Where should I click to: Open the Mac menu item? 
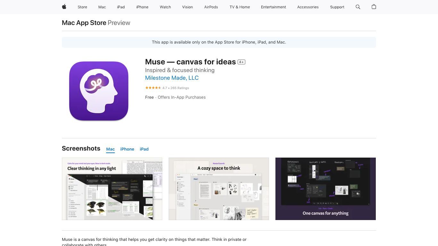tap(102, 7)
